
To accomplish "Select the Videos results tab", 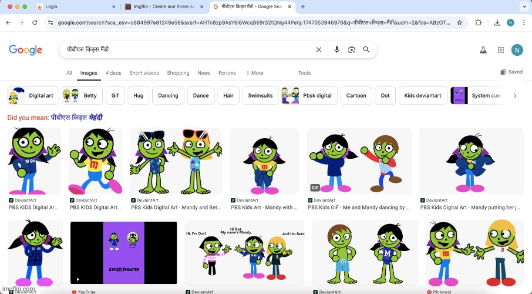I will pos(113,73).
